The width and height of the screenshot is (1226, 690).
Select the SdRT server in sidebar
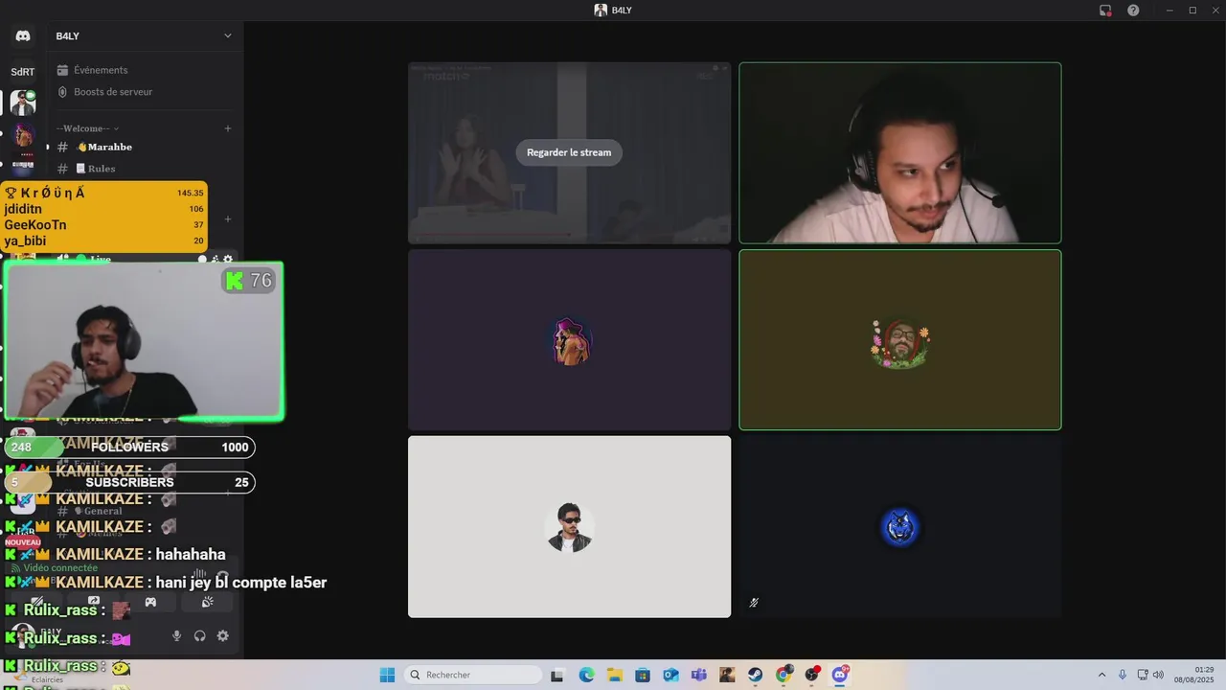click(x=23, y=72)
